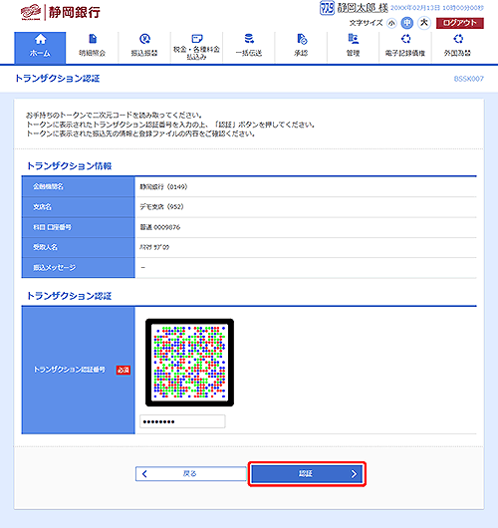Click the circular icon above 電子記録債権

tap(406, 39)
